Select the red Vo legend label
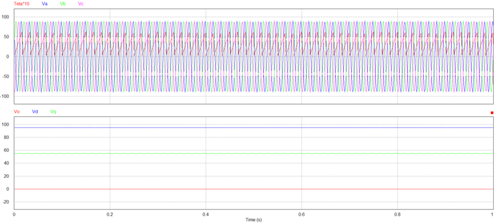Screen dimensions: 495x223 17,111
